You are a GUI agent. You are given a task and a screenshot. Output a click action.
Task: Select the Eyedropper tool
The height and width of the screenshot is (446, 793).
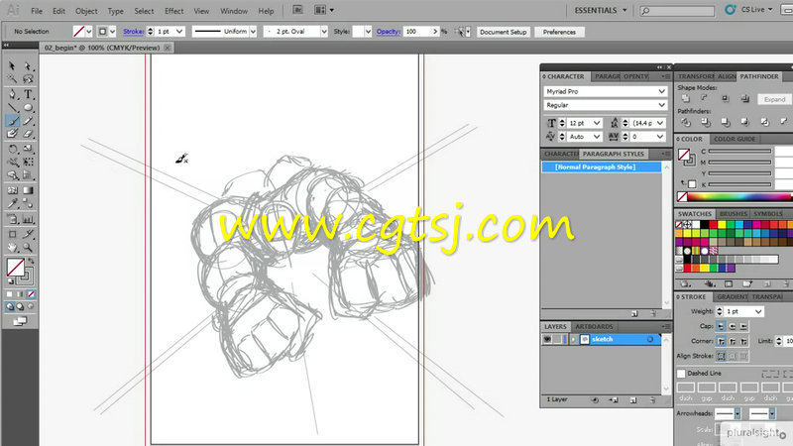[x=12, y=204]
